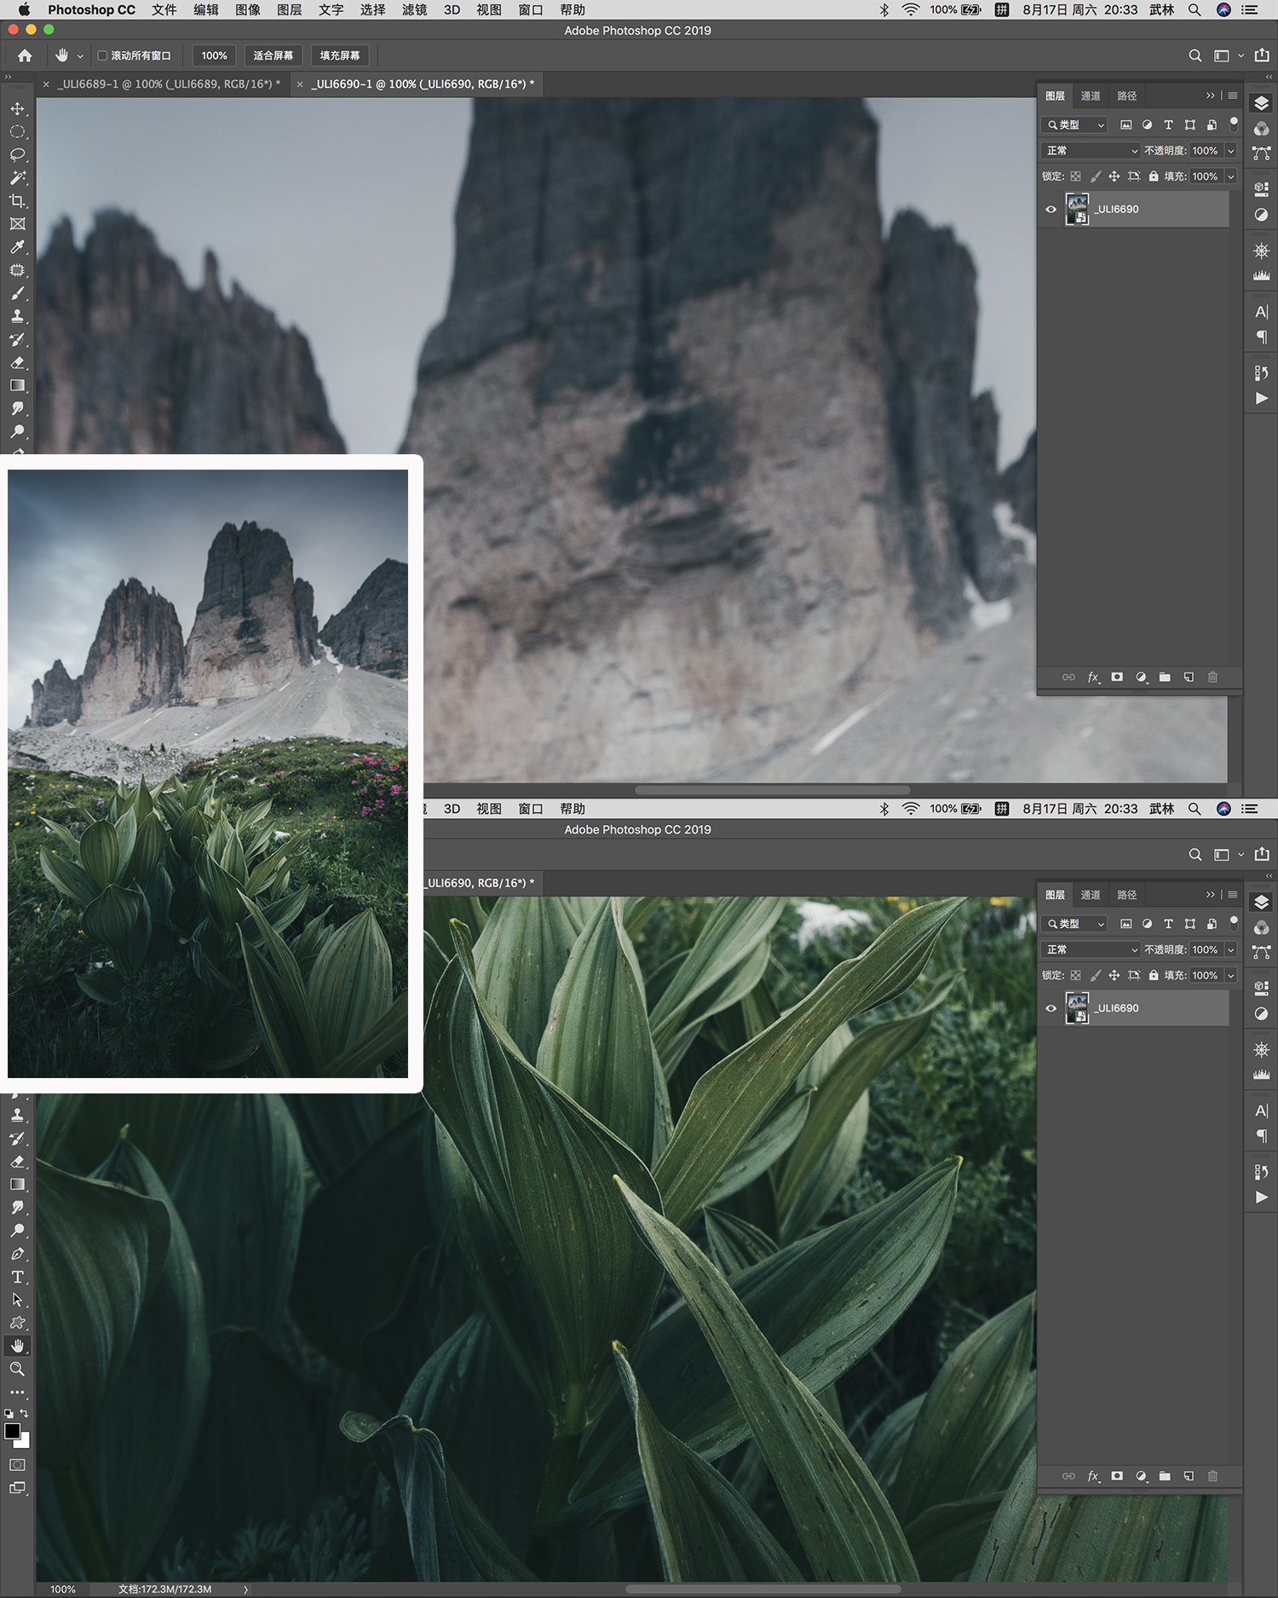Switch to the _ULI6689-1 document tab
Screen dimensions: 1278x1598
click(169, 84)
